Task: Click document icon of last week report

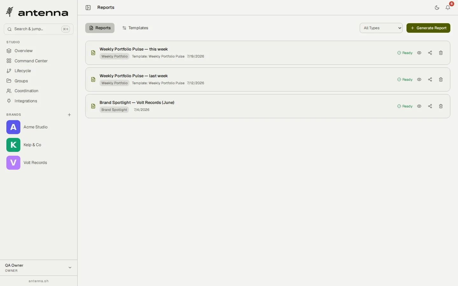Action: click(x=93, y=79)
